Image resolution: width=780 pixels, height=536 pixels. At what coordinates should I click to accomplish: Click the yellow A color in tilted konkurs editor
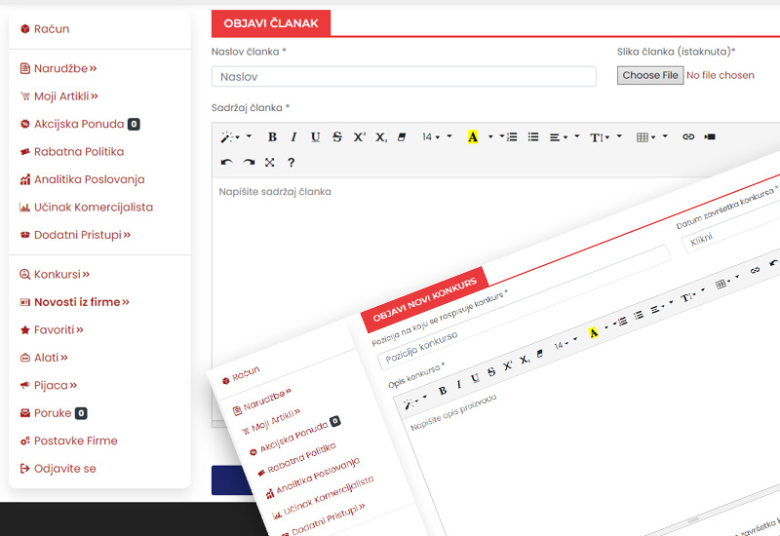(x=593, y=332)
